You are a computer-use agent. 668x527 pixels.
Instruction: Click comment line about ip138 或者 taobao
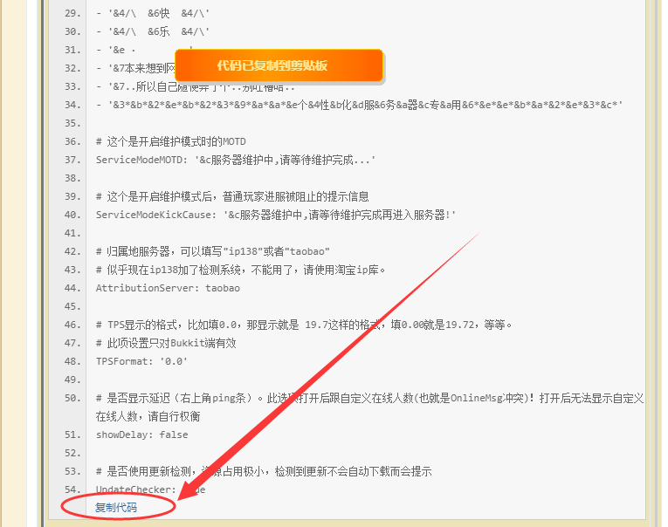coord(212,251)
